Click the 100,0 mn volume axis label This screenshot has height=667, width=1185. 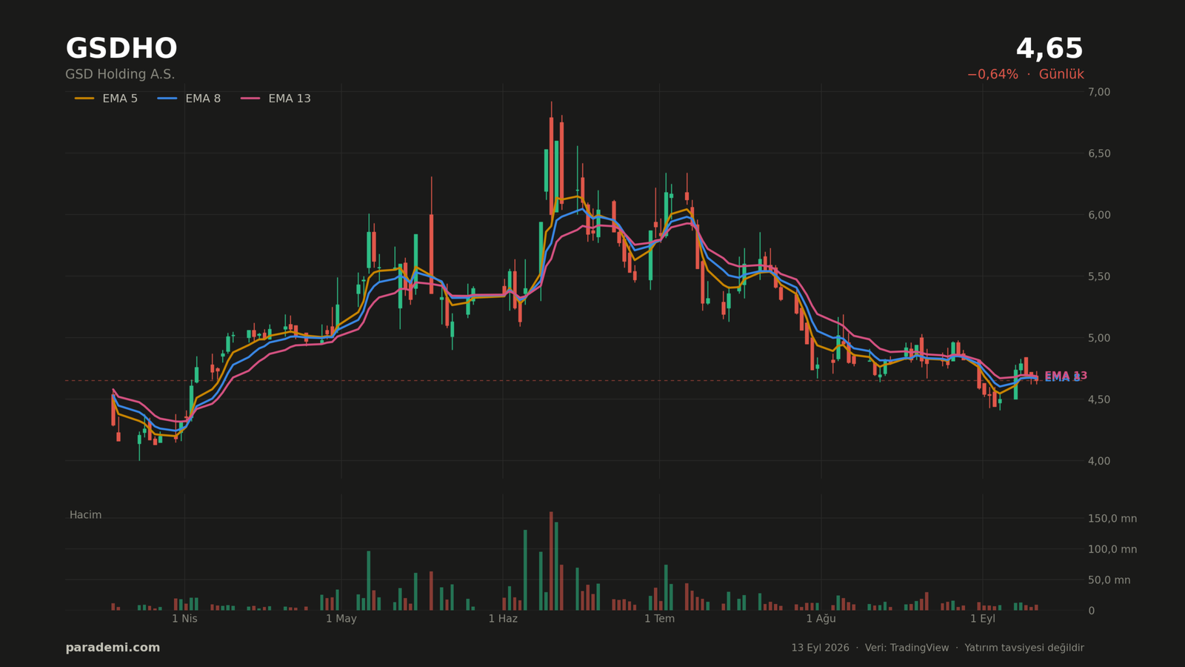[1112, 549]
